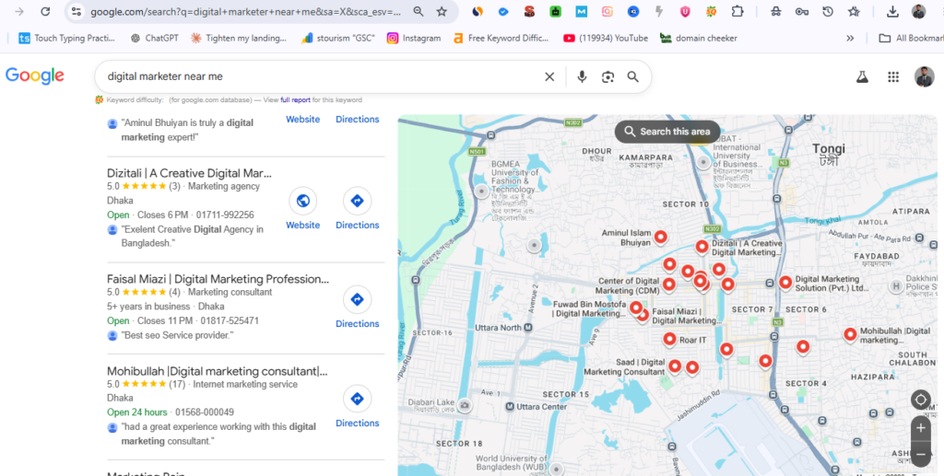Zoom in the map with plus
The height and width of the screenshot is (476, 944).
click(x=921, y=428)
